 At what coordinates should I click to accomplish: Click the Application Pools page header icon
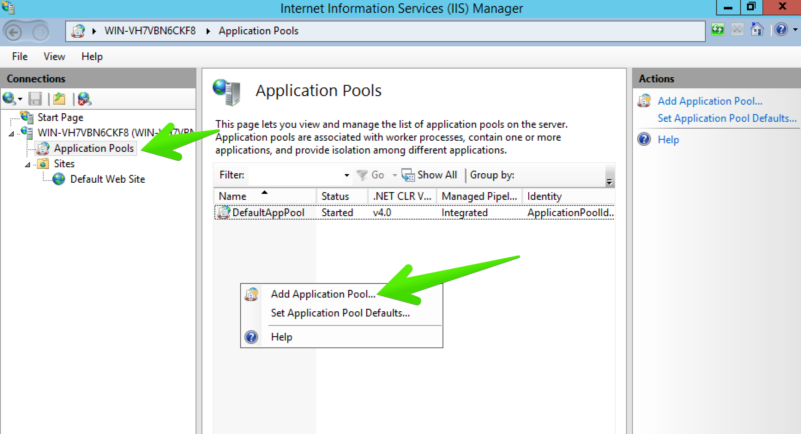pyautogui.click(x=227, y=92)
